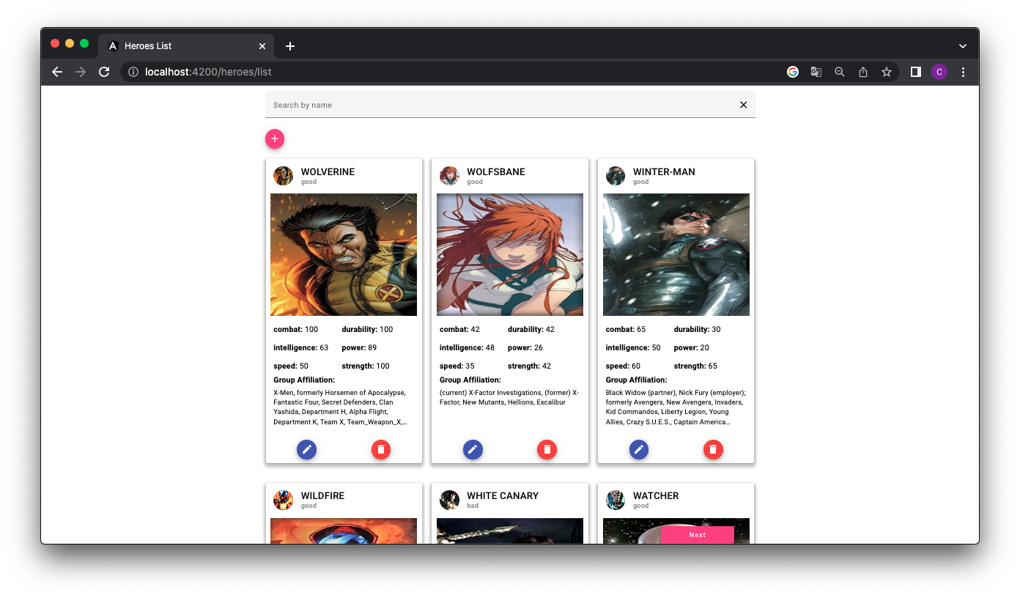The height and width of the screenshot is (598, 1020).
Task: Edit Wolfsbane using the pencil icon
Action: [473, 449]
